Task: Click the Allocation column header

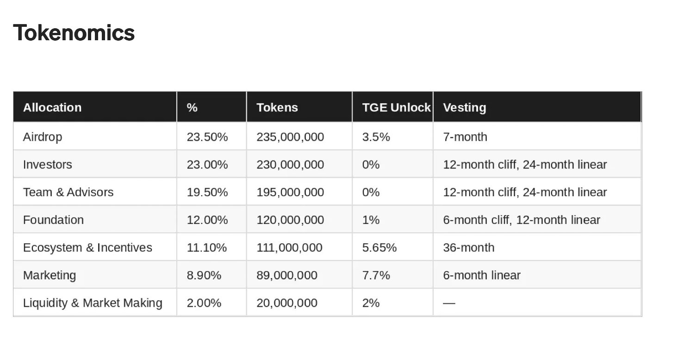Action: point(52,107)
